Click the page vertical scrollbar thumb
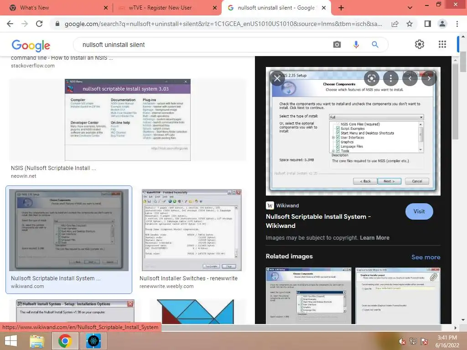Screen dimensions: 467x350 [463, 62]
